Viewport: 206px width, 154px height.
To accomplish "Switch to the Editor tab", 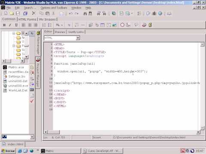I will tap(48, 32).
